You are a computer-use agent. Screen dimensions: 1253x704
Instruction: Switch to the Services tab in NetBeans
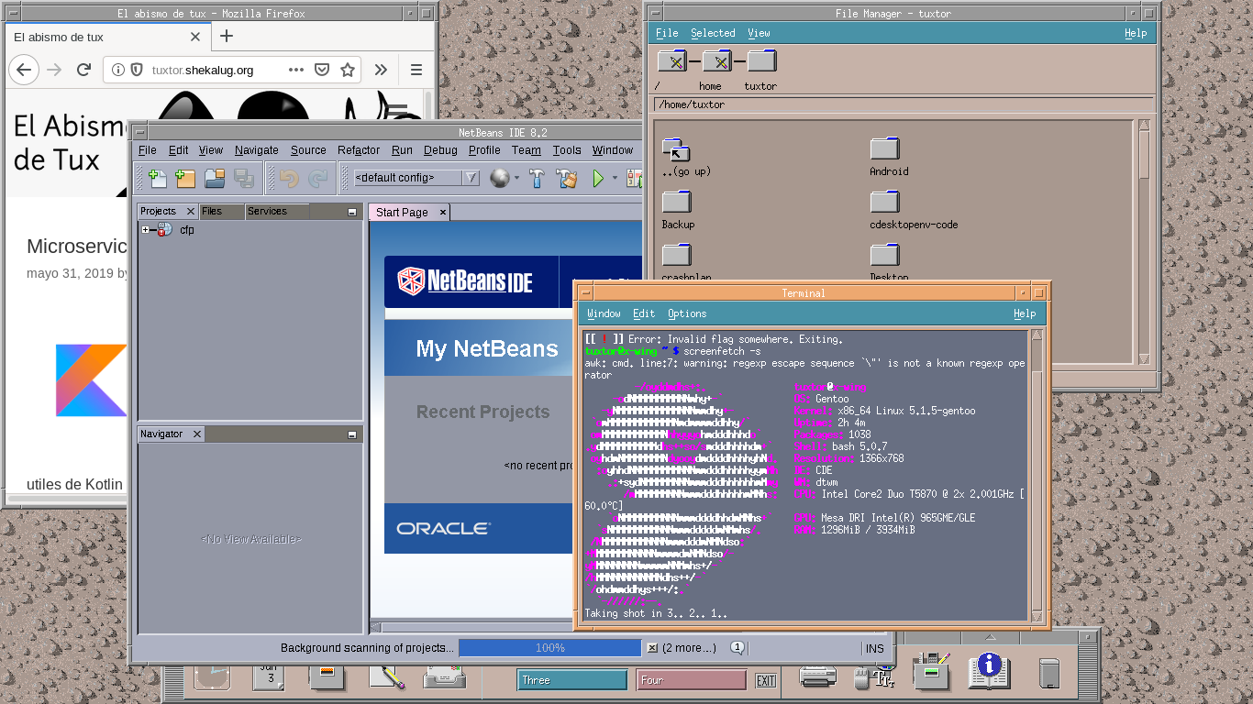pyautogui.click(x=267, y=211)
